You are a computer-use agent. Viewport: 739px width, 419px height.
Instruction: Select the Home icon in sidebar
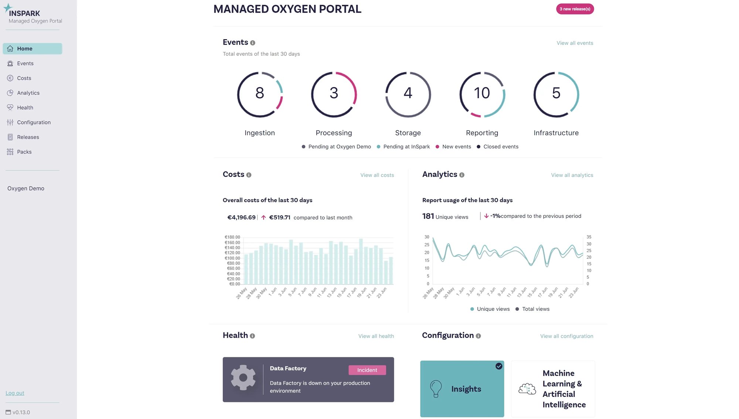10,49
